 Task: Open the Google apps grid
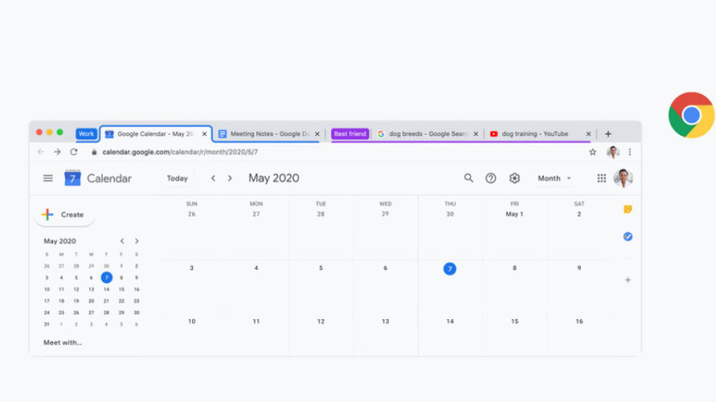tap(601, 179)
